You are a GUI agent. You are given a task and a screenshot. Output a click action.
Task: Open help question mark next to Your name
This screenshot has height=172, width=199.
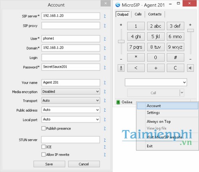point(105,83)
